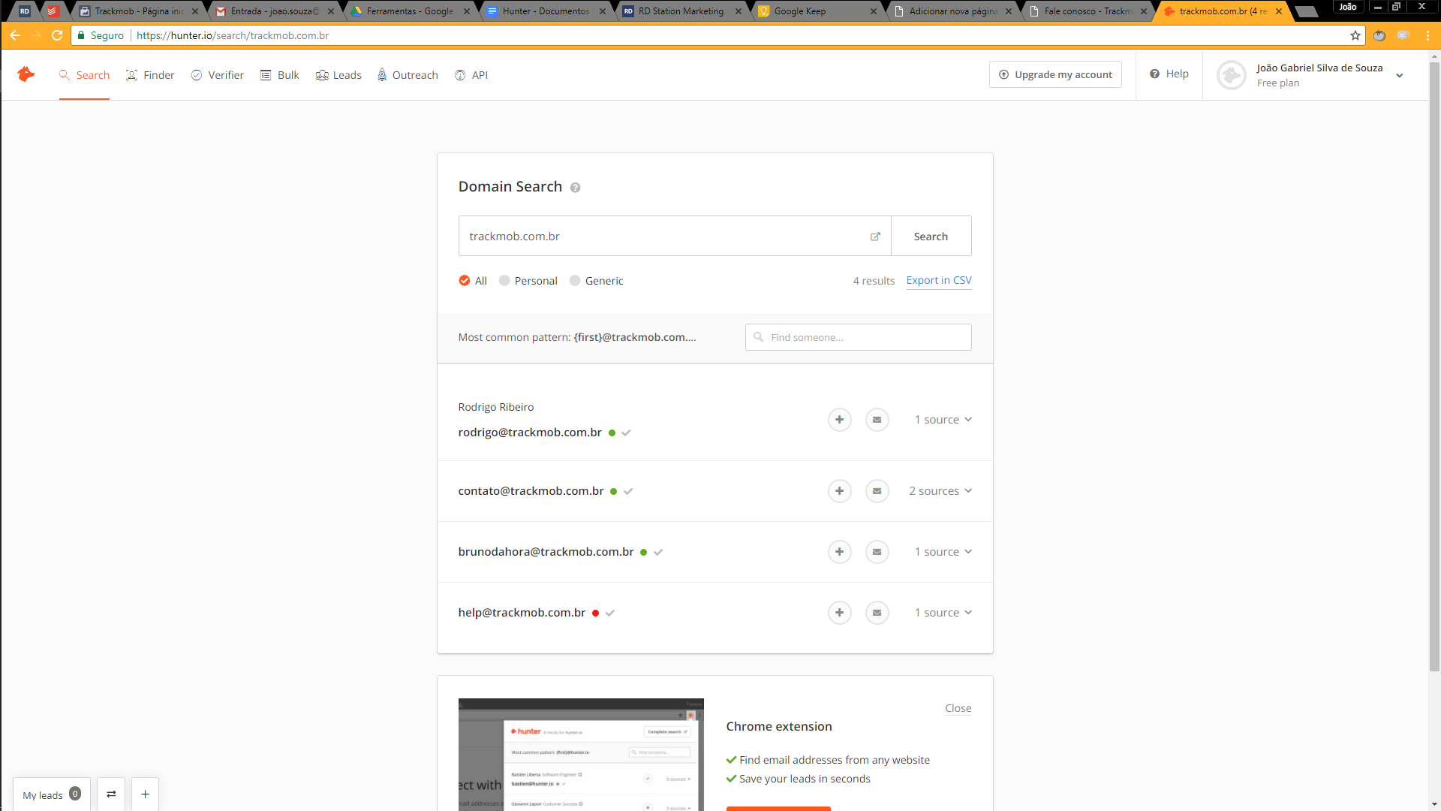Select the Personal filter radio button

[504, 281]
